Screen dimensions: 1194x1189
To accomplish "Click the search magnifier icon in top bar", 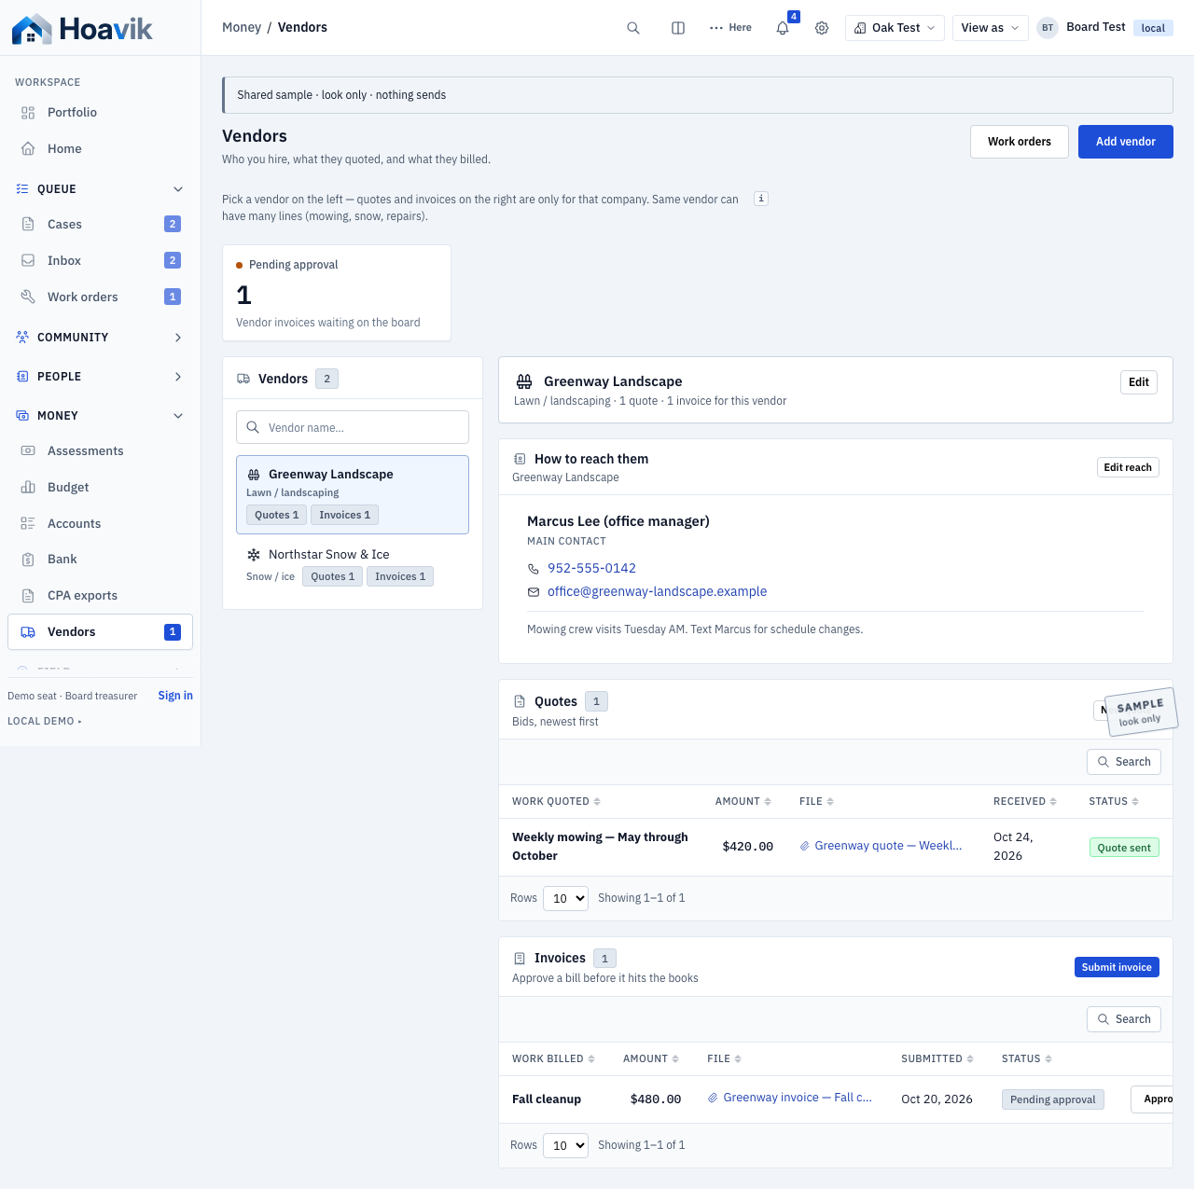I will point(633,28).
